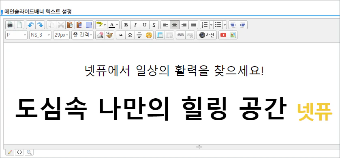The height and width of the screenshot is (158, 340).
Task: Select center alignment button
Action: pyautogui.click(x=175, y=25)
